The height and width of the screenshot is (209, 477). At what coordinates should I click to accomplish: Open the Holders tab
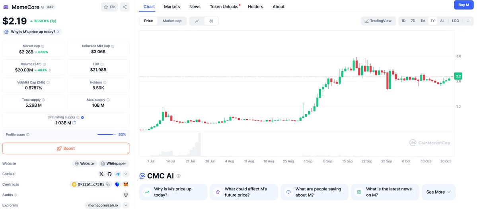(256, 7)
